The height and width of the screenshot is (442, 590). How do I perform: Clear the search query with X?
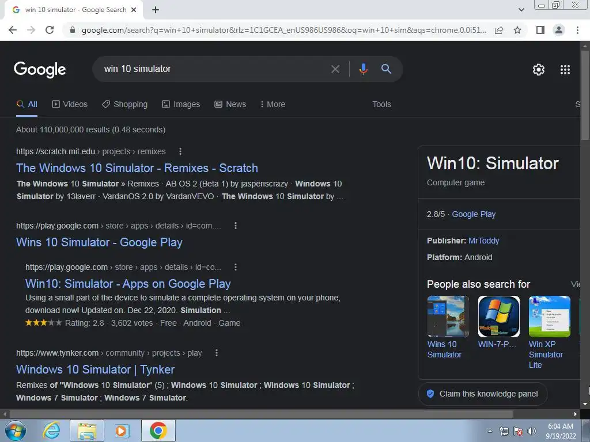tap(335, 69)
